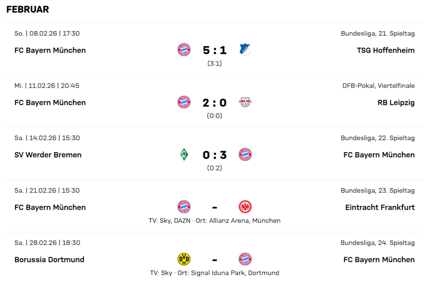
Task: Click Bayern crest in Hoffenheim match row
Action: (x=184, y=50)
